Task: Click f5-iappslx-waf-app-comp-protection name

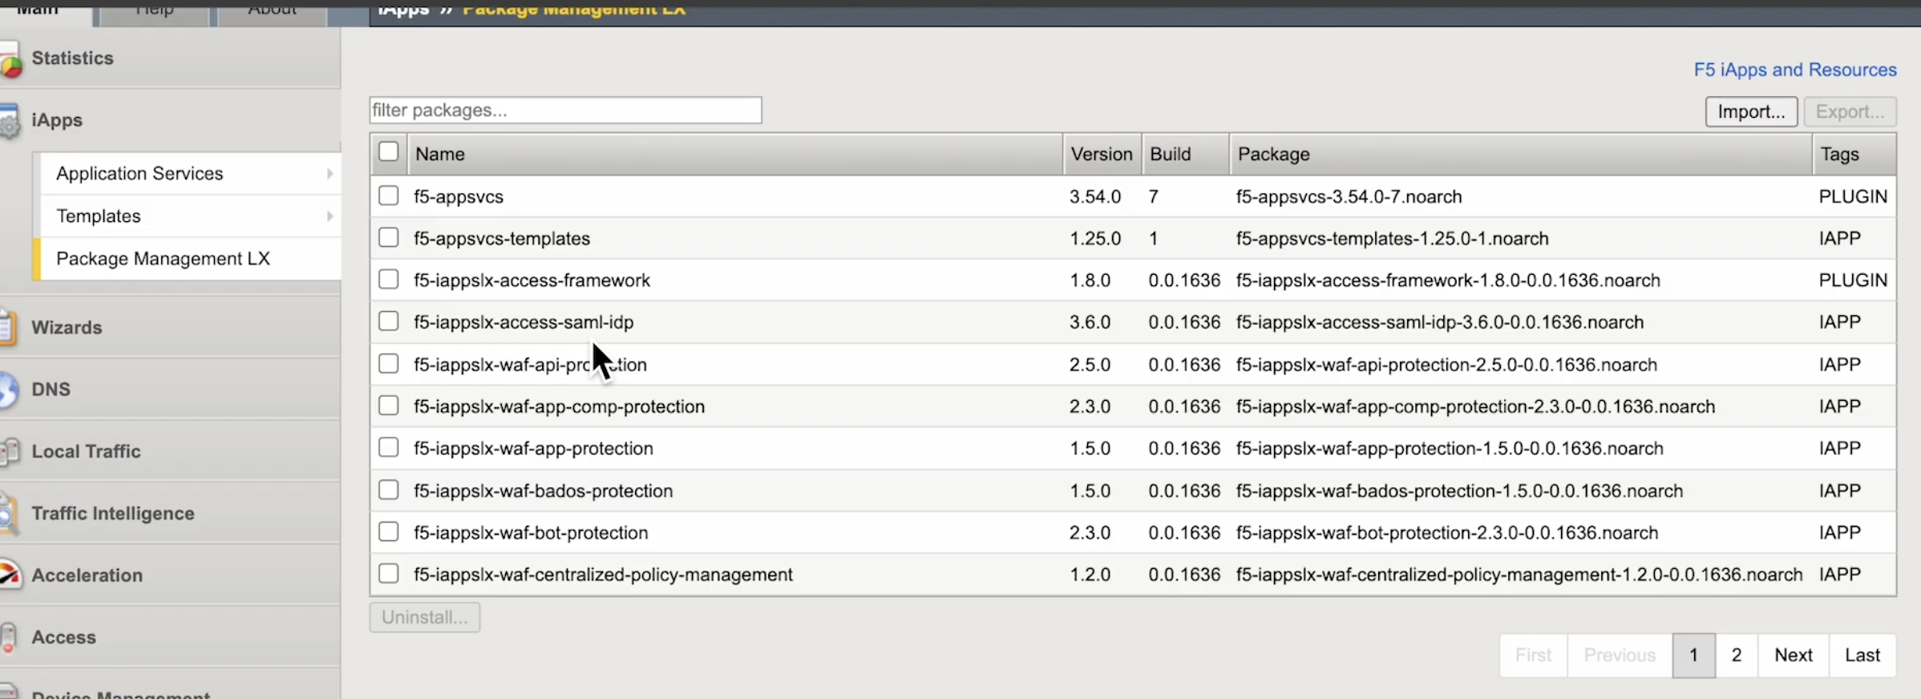Action: pos(559,406)
